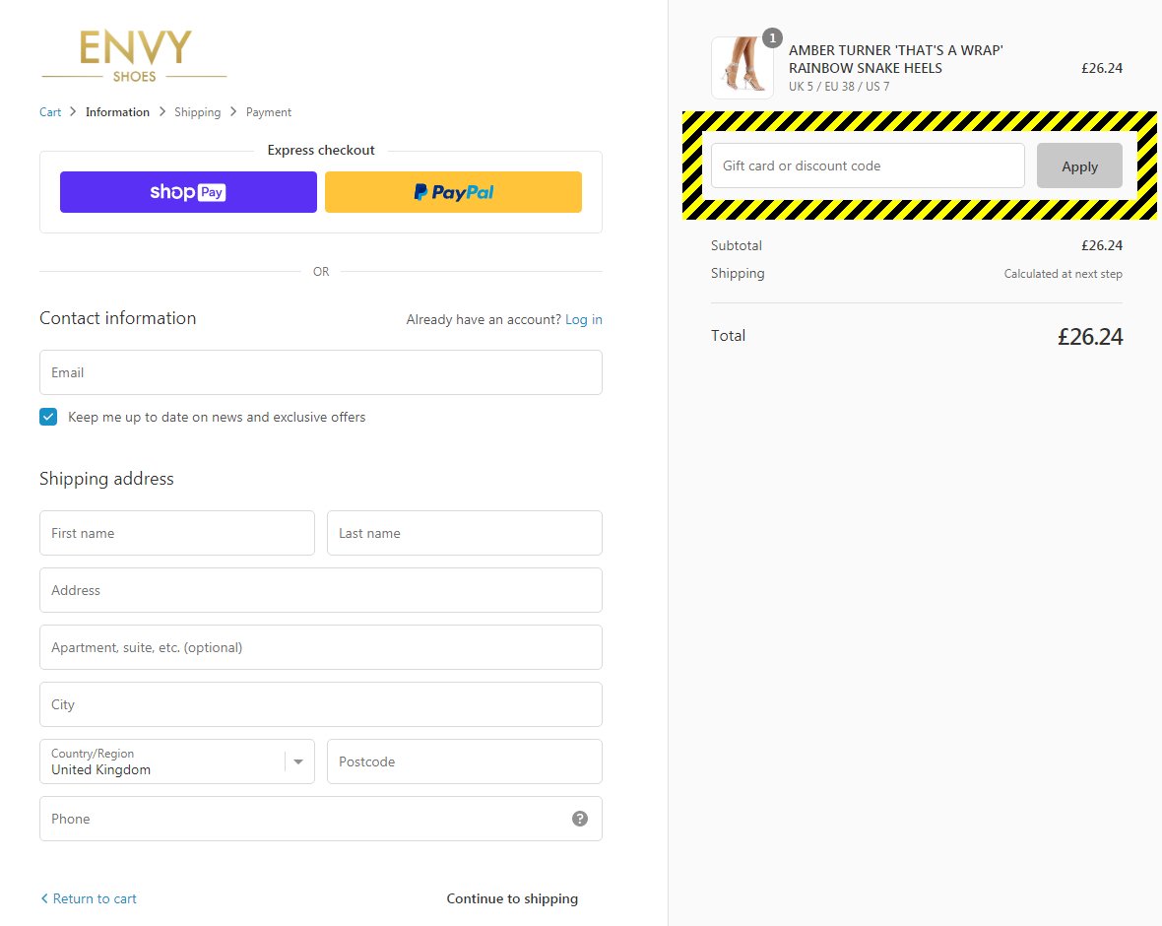Click the quantity badge on the product image

pyautogui.click(x=772, y=38)
